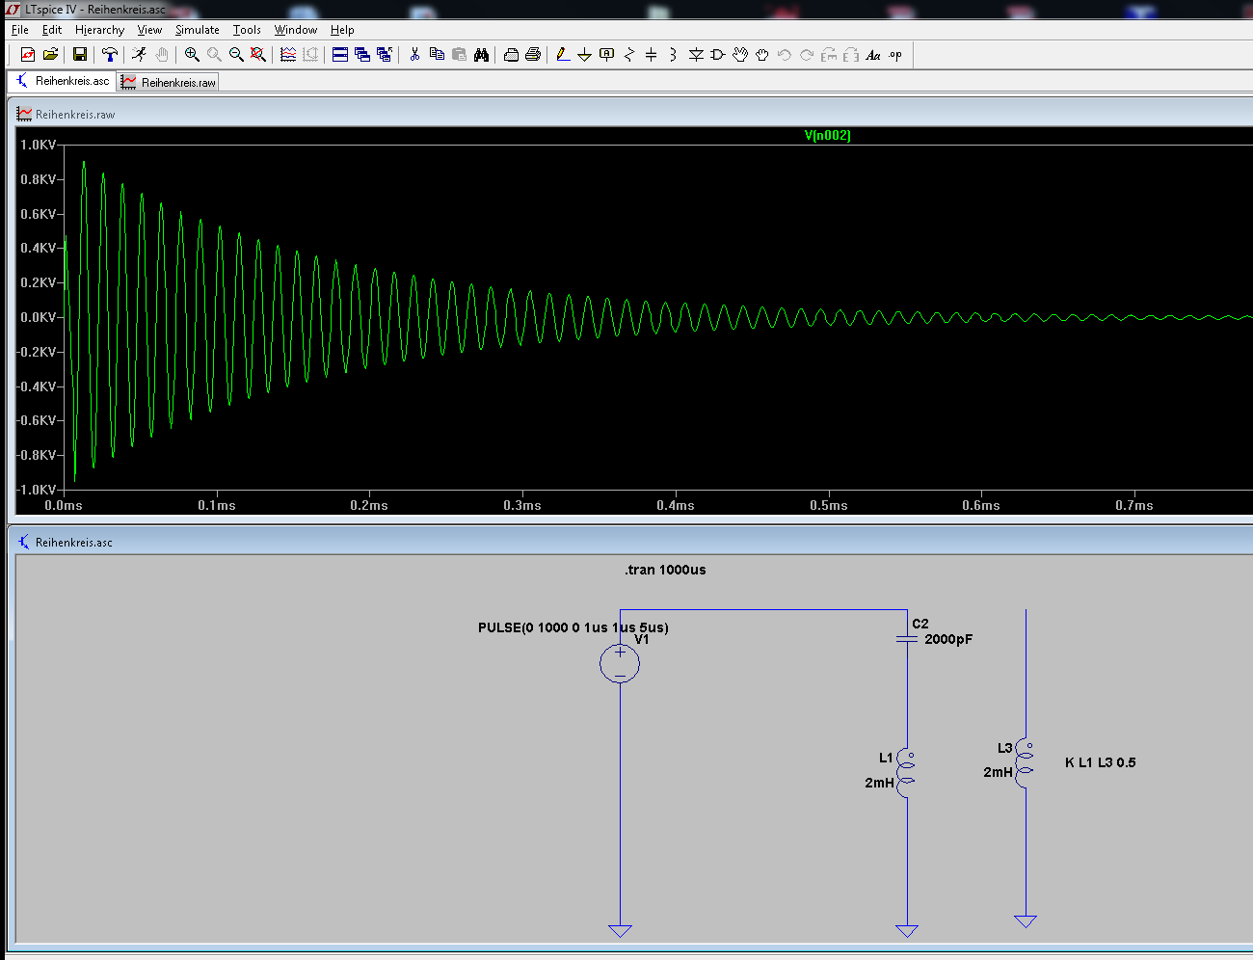Switch to the Reihenkreis.raw tab
This screenshot has width=1253, height=960.
coord(169,83)
